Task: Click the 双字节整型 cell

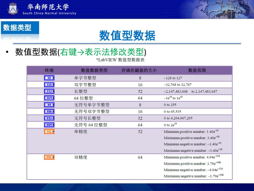Action: click(x=85, y=85)
